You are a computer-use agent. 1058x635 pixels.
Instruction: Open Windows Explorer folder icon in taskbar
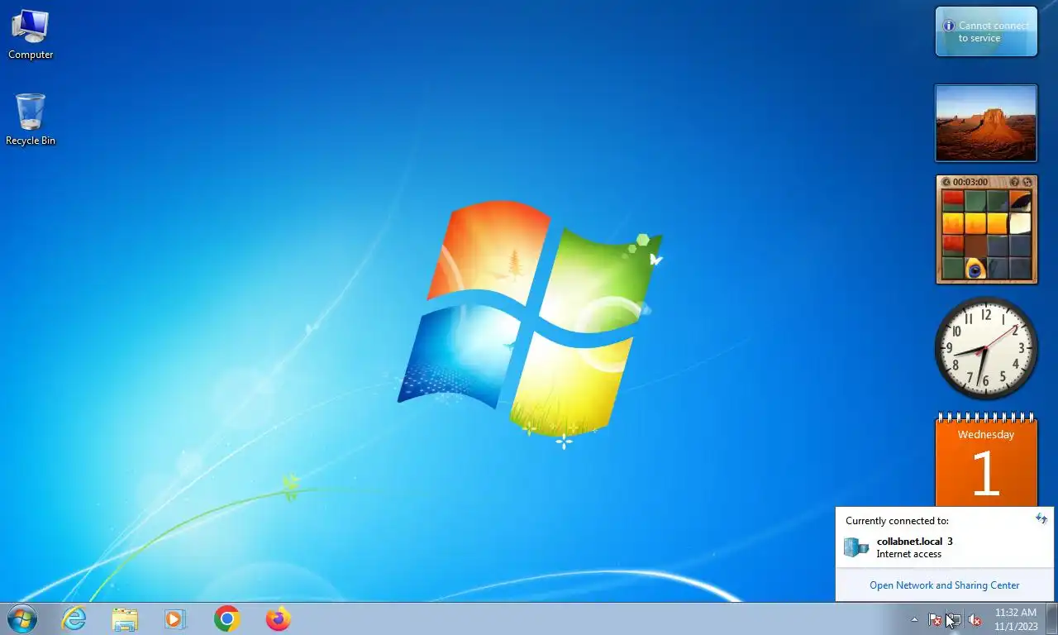pos(125,618)
